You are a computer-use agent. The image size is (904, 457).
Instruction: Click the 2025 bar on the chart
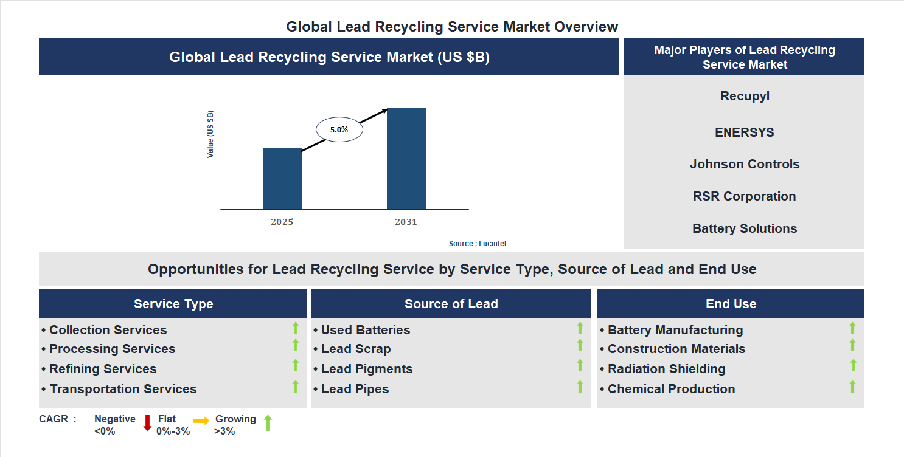[281, 179]
